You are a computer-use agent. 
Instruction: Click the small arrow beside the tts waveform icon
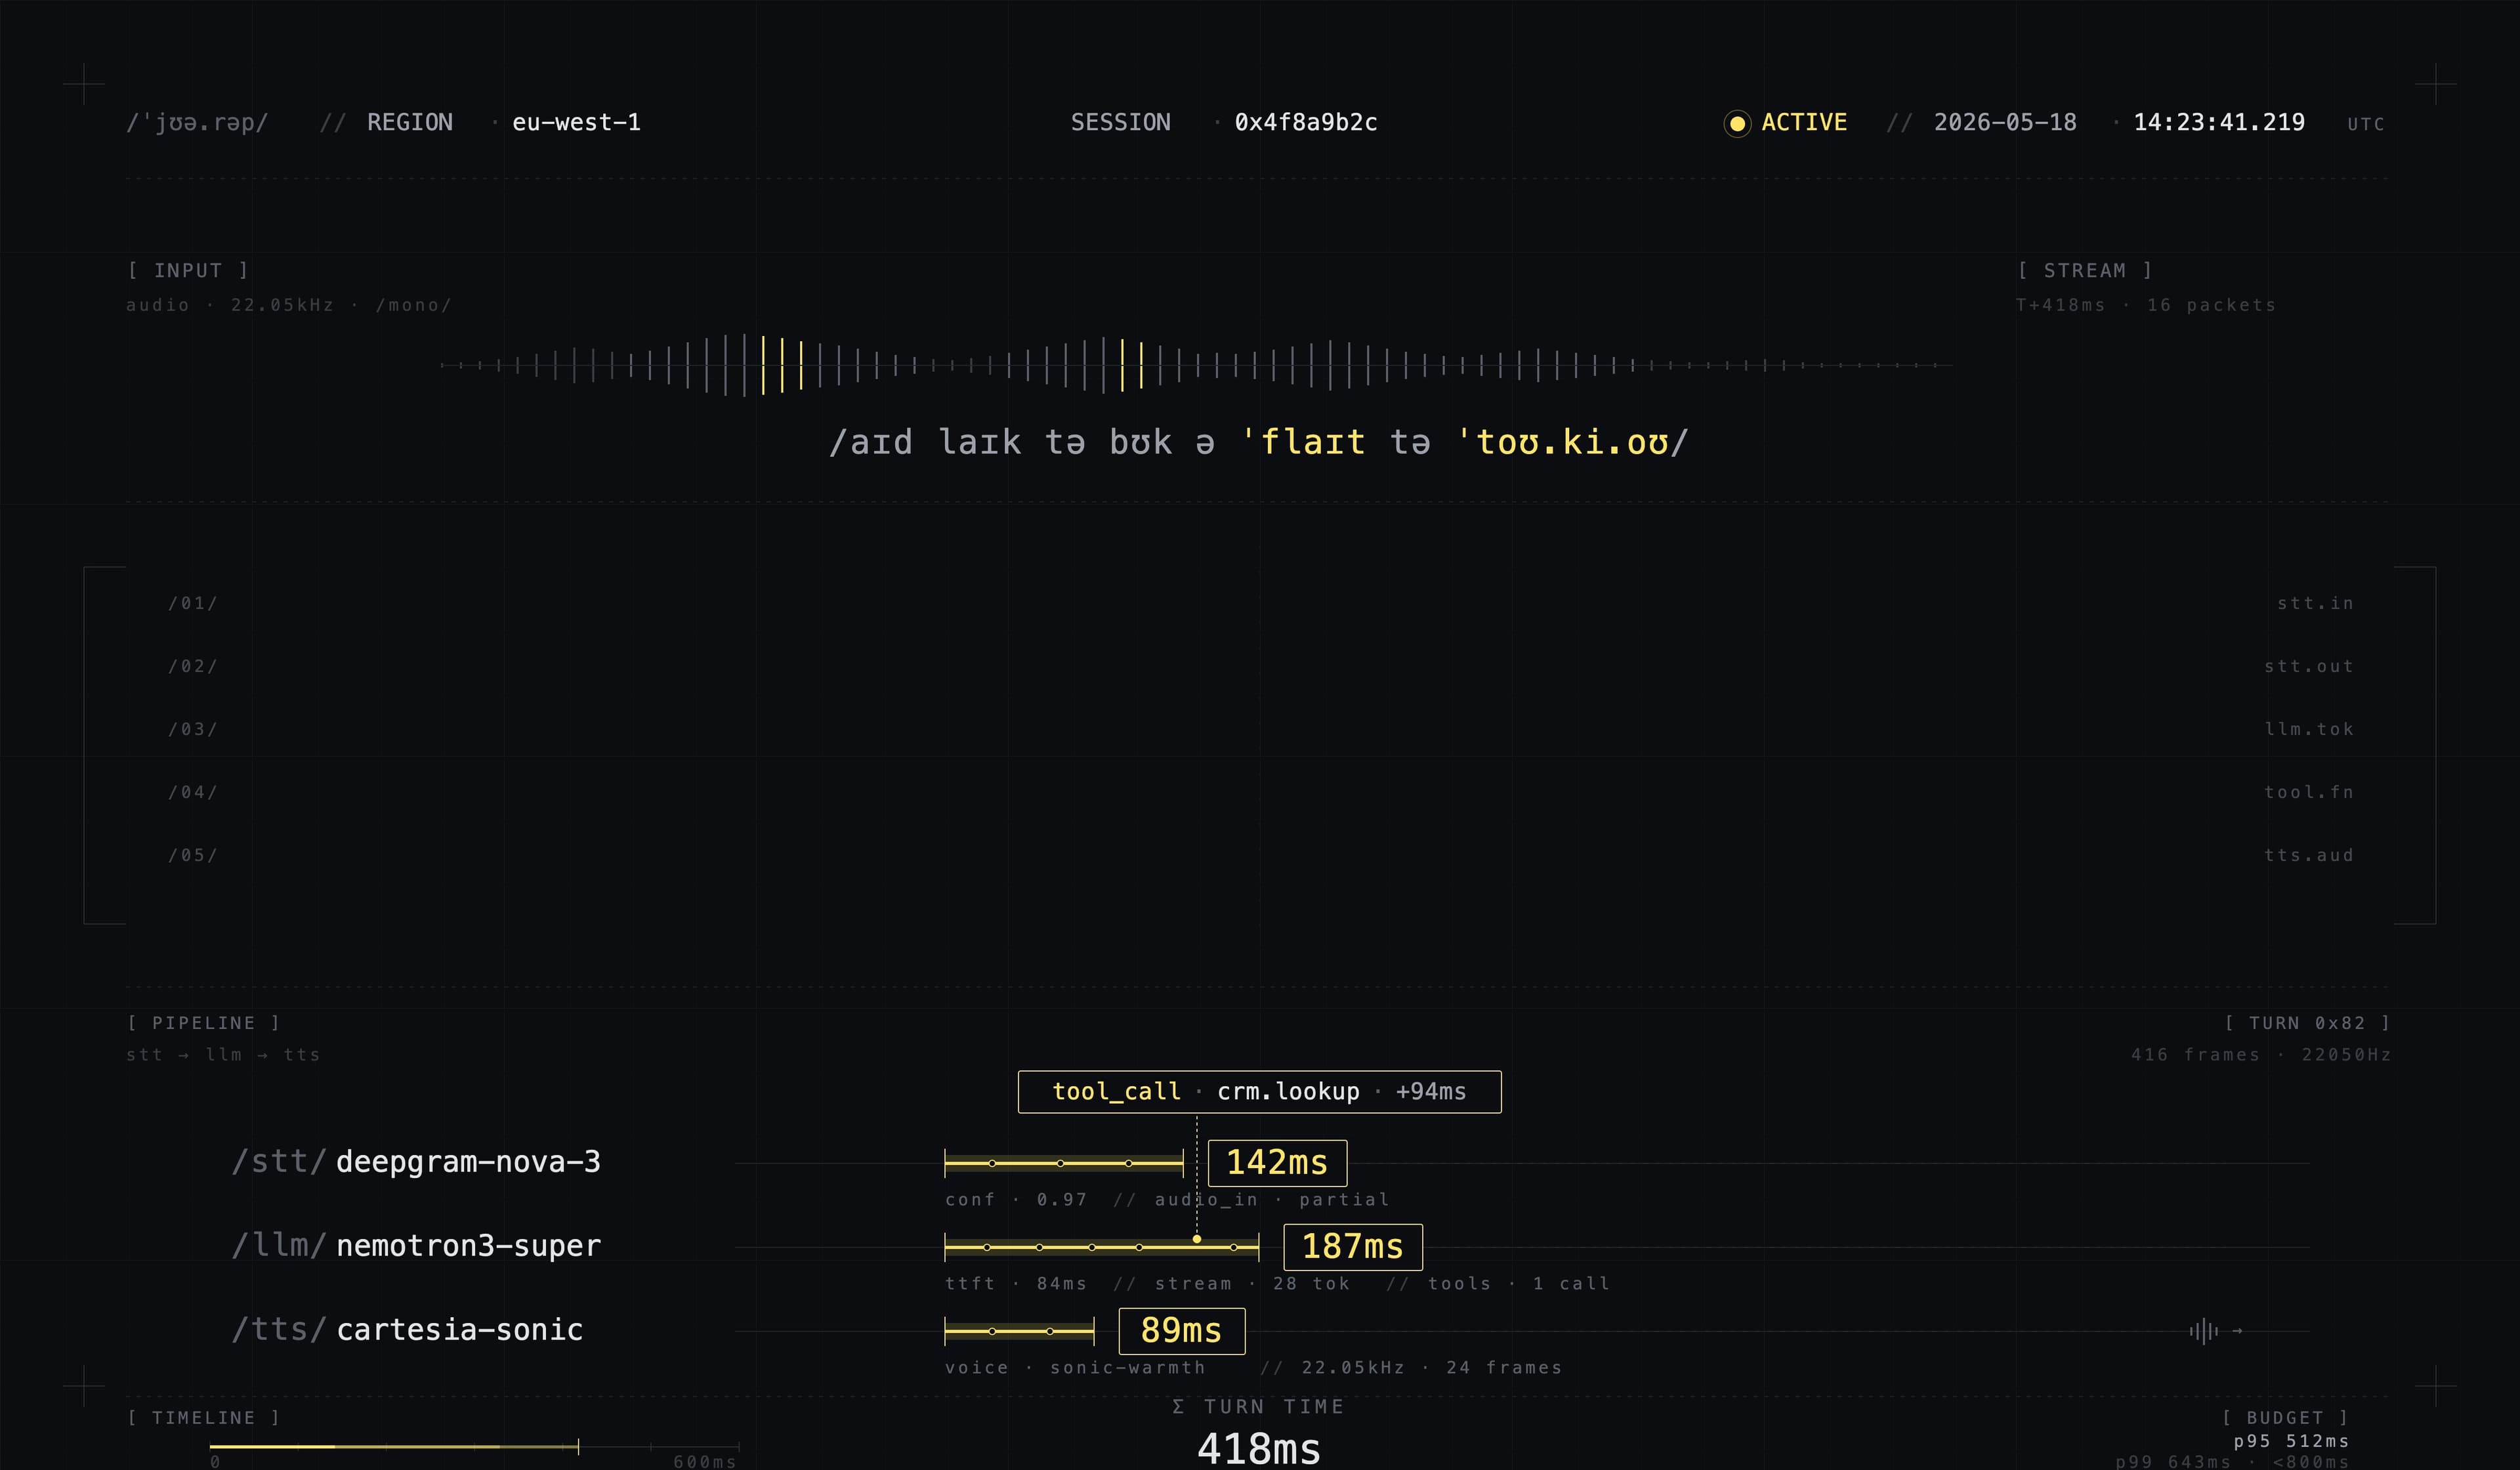[x=2237, y=1331]
